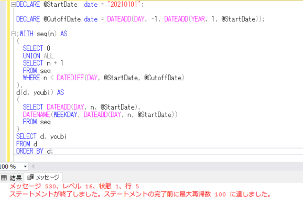Viewport: 303px width, 205px height.
Task: Click the yellow change-tracking margin bar
Action: click(x=8, y=81)
